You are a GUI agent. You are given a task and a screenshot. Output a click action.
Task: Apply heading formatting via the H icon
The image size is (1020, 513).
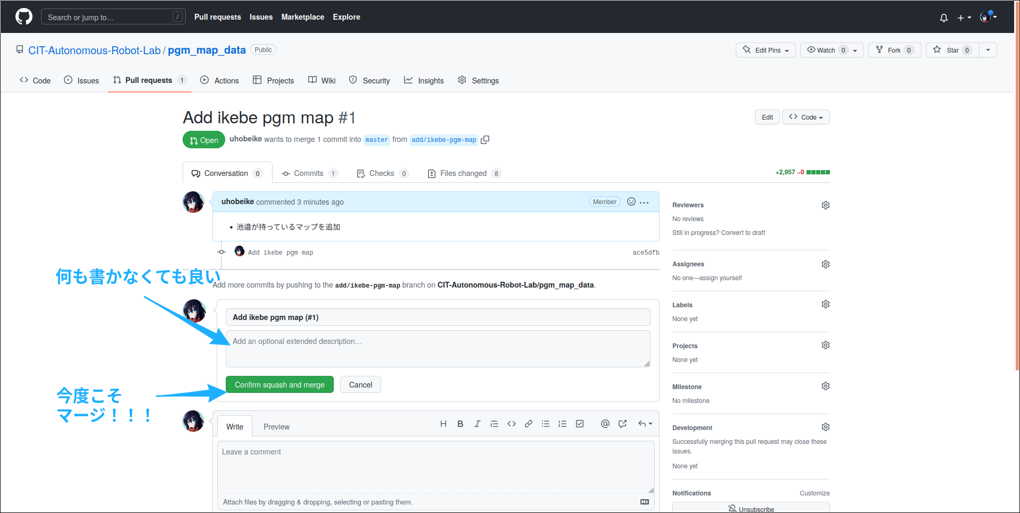point(443,424)
